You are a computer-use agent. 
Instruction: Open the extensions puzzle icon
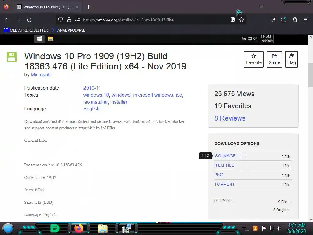coord(295,20)
